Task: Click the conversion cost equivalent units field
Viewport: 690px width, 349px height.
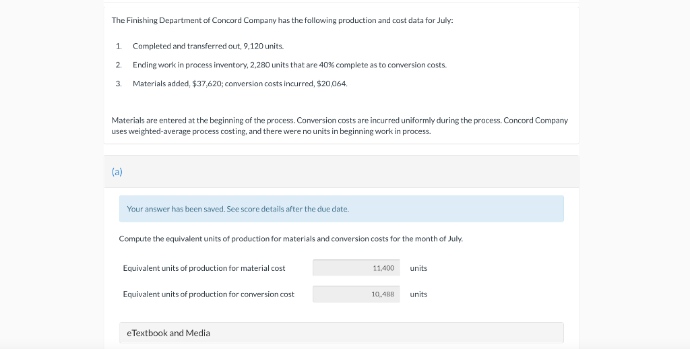Action: click(356, 294)
